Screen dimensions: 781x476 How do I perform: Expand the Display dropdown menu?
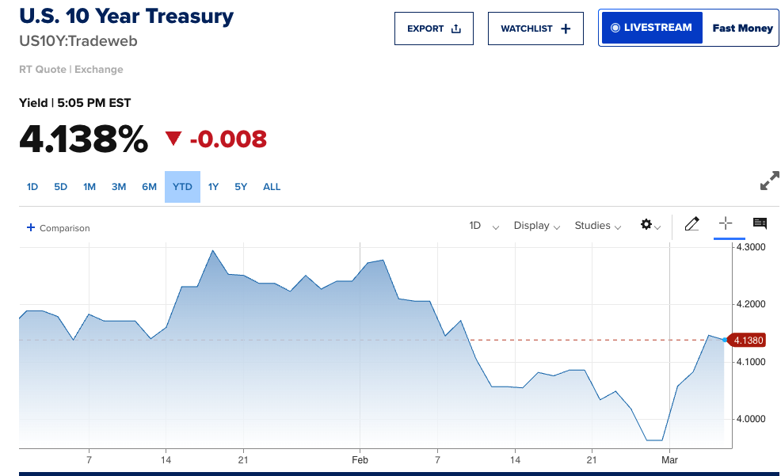click(x=536, y=226)
